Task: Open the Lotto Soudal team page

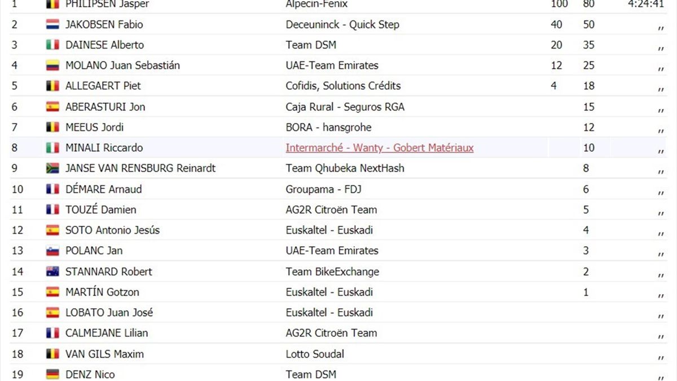Action: [x=315, y=354]
